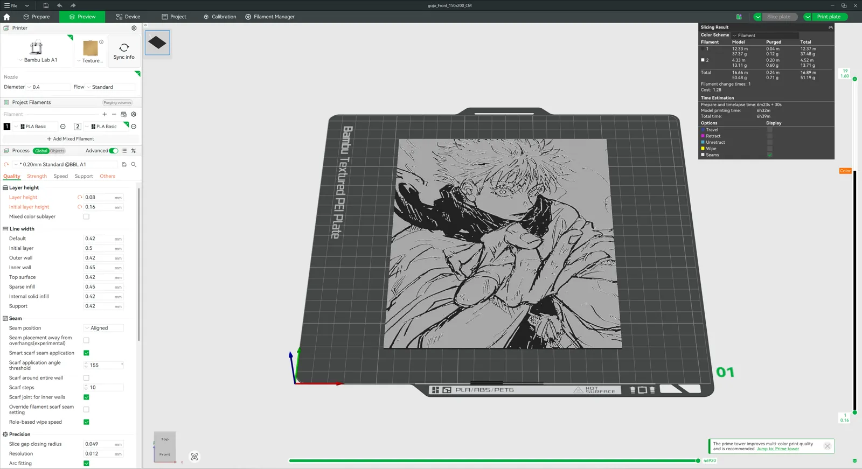Edit filament 2 PLA Basic preset
Screen dimensions: 862x469
coord(134,127)
